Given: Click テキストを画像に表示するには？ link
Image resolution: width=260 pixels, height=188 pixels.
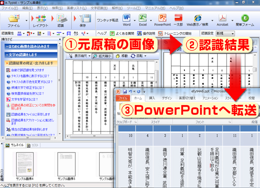Looking at the screenshot, I should click(30, 76).
